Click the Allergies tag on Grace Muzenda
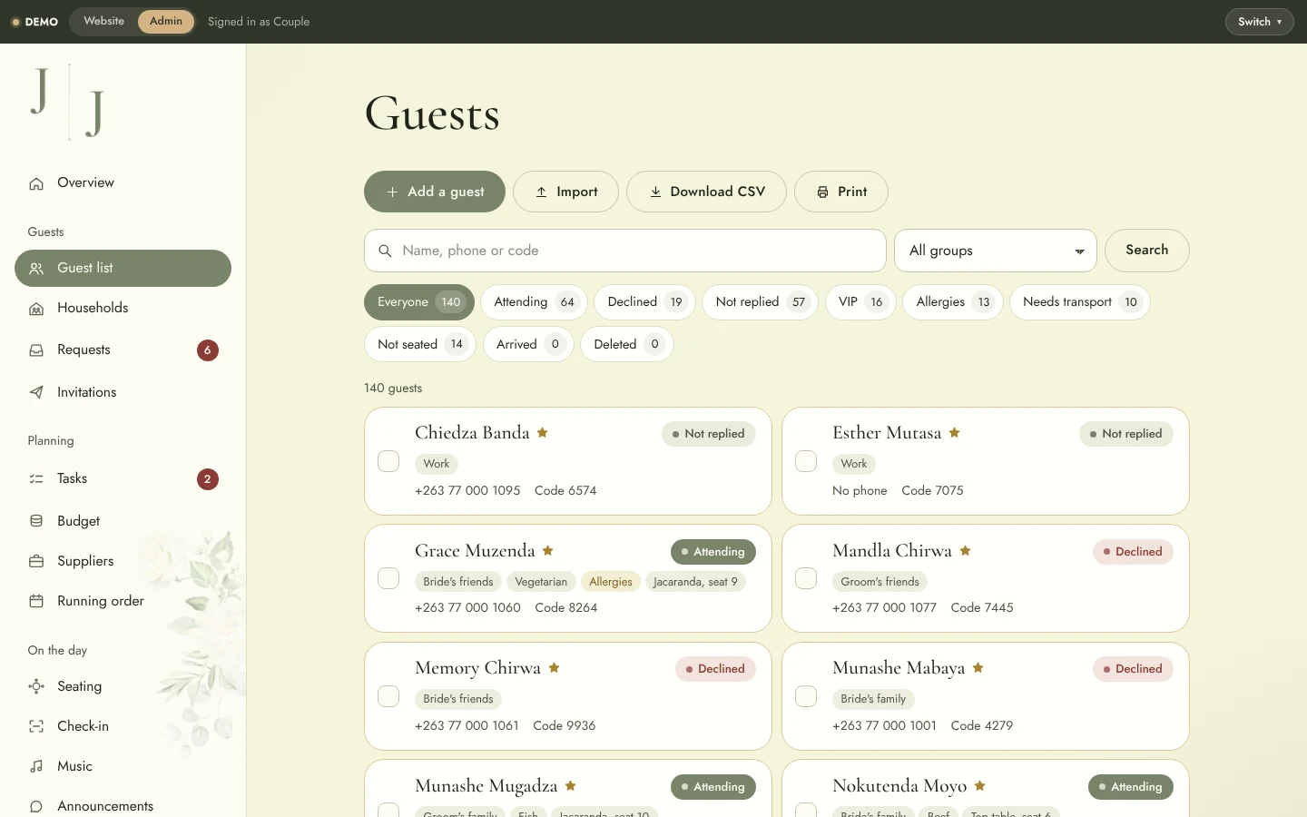This screenshot has height=817, width=1307. [x=611, y=582]
